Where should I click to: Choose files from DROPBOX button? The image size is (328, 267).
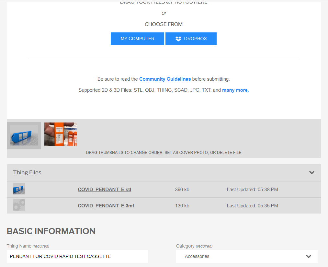tap(191, 39)
